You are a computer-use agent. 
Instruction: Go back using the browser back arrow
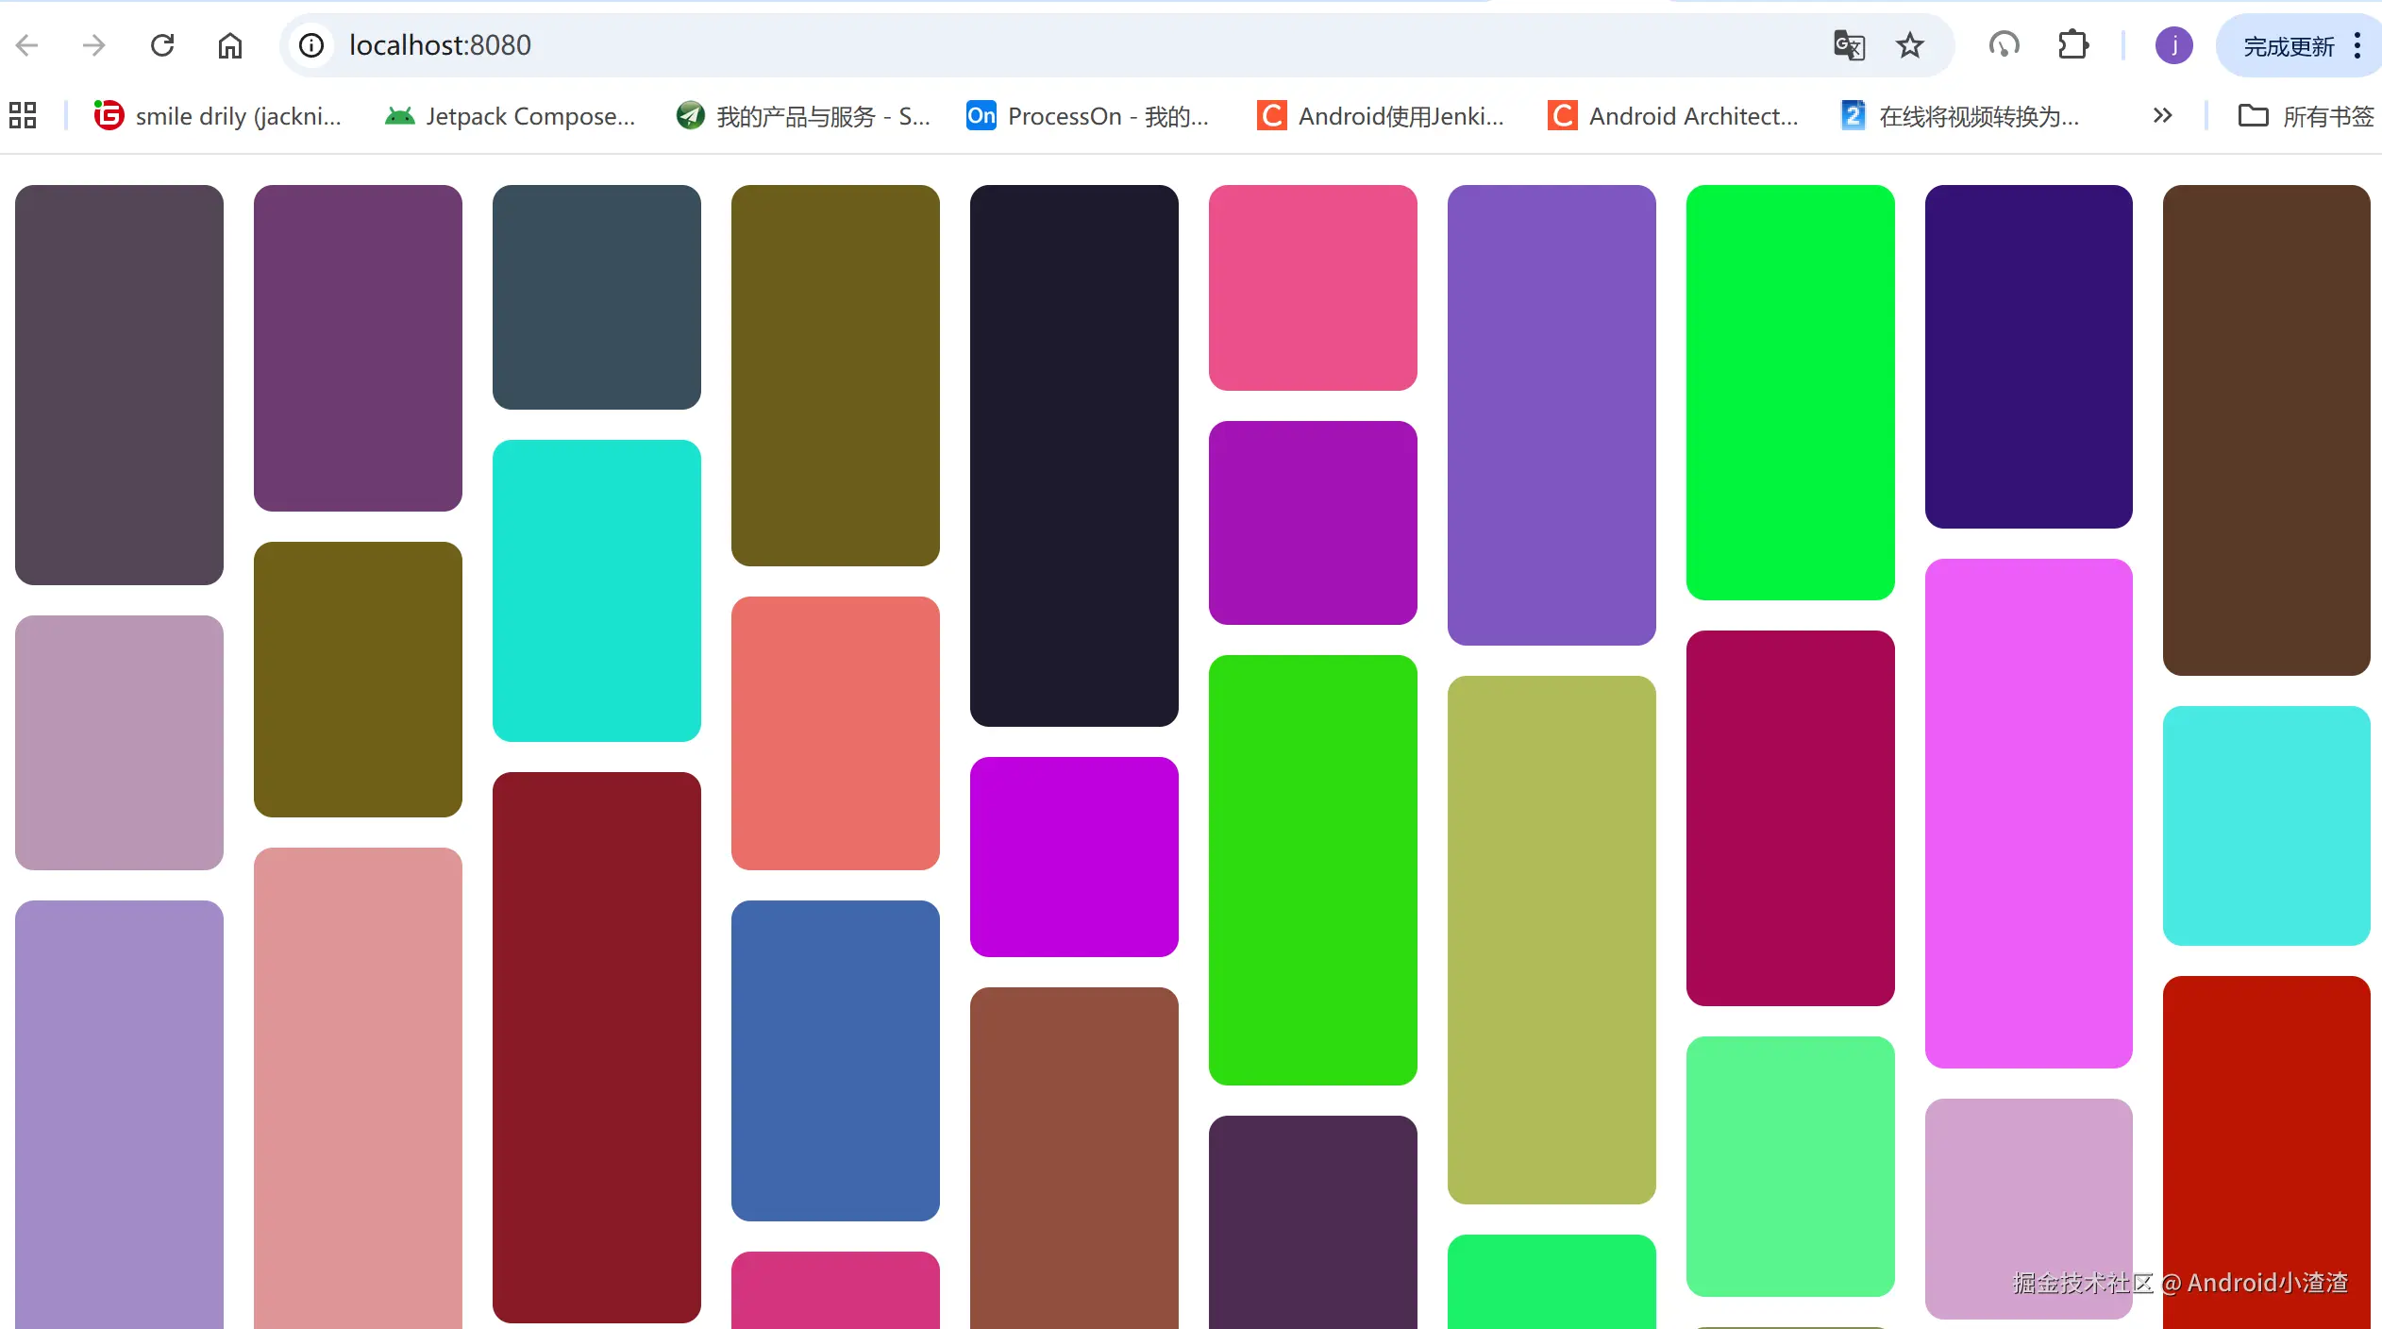[27, 45]
